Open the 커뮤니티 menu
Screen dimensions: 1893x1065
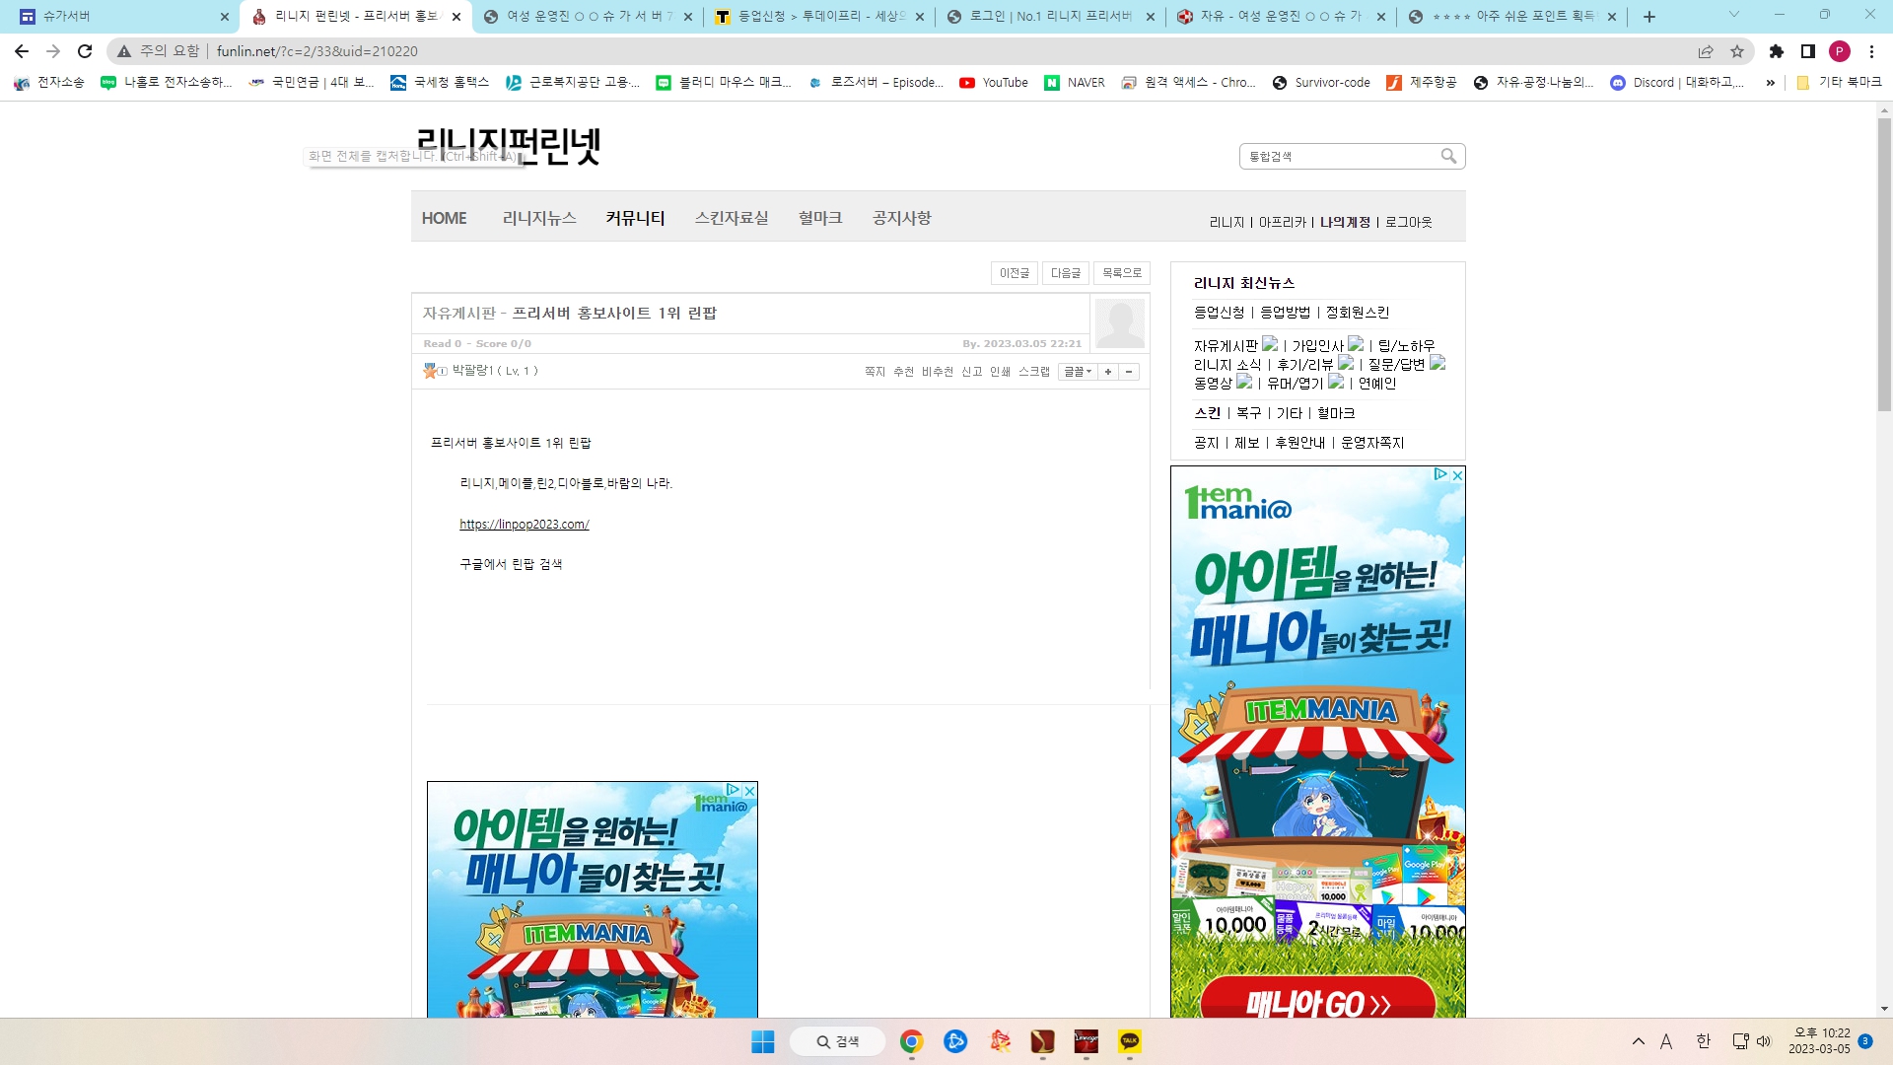click(636, 218)
